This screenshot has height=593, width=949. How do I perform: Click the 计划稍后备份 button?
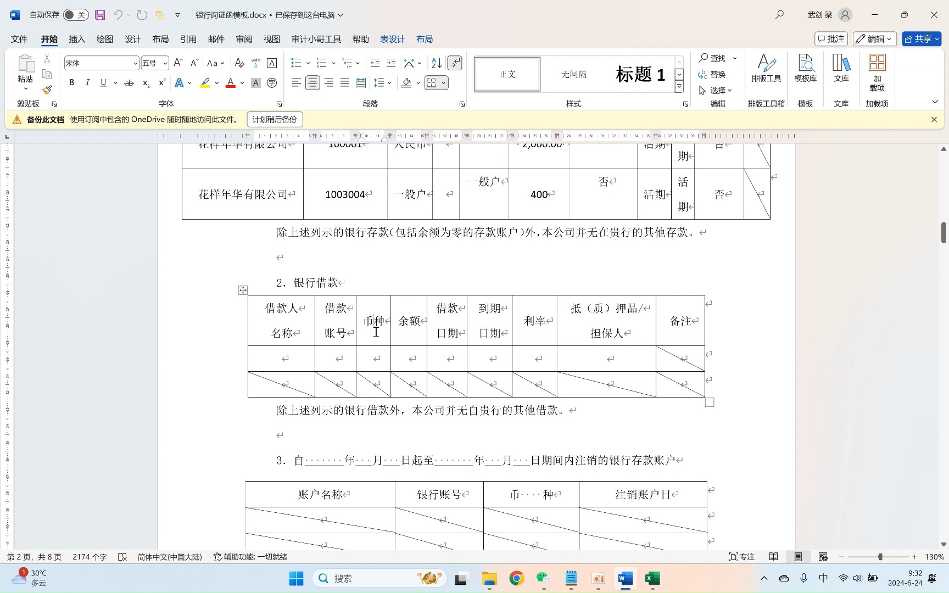coord(275,119)
